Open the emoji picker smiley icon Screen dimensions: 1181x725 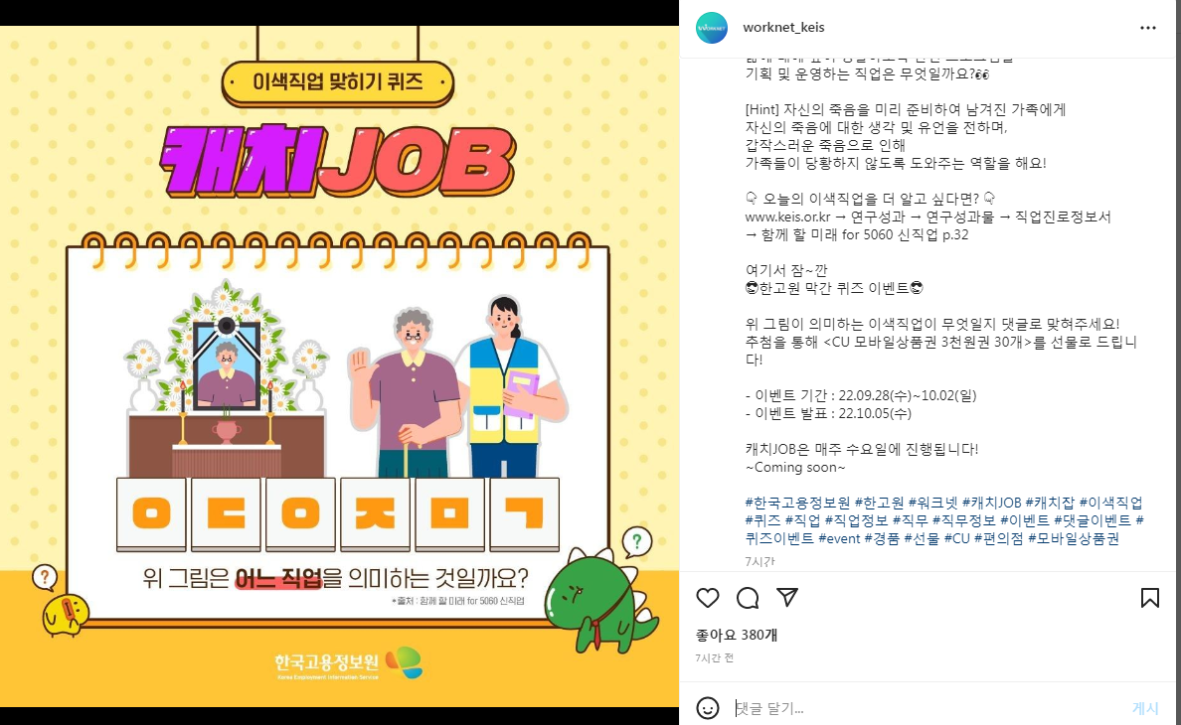[707, 708]
